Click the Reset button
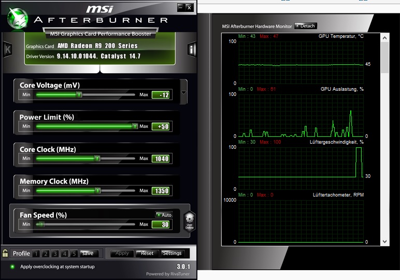This screenshot has width=400, height=280. pyautogui.click(x=147, y=253)
